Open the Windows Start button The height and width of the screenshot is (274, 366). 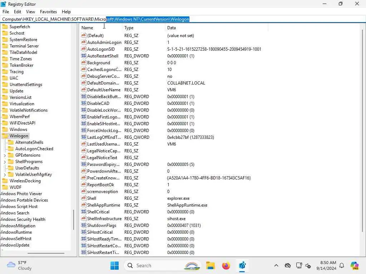click(x=114, y=265)
